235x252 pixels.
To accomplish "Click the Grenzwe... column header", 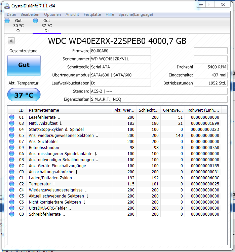I will click(173, 110).
